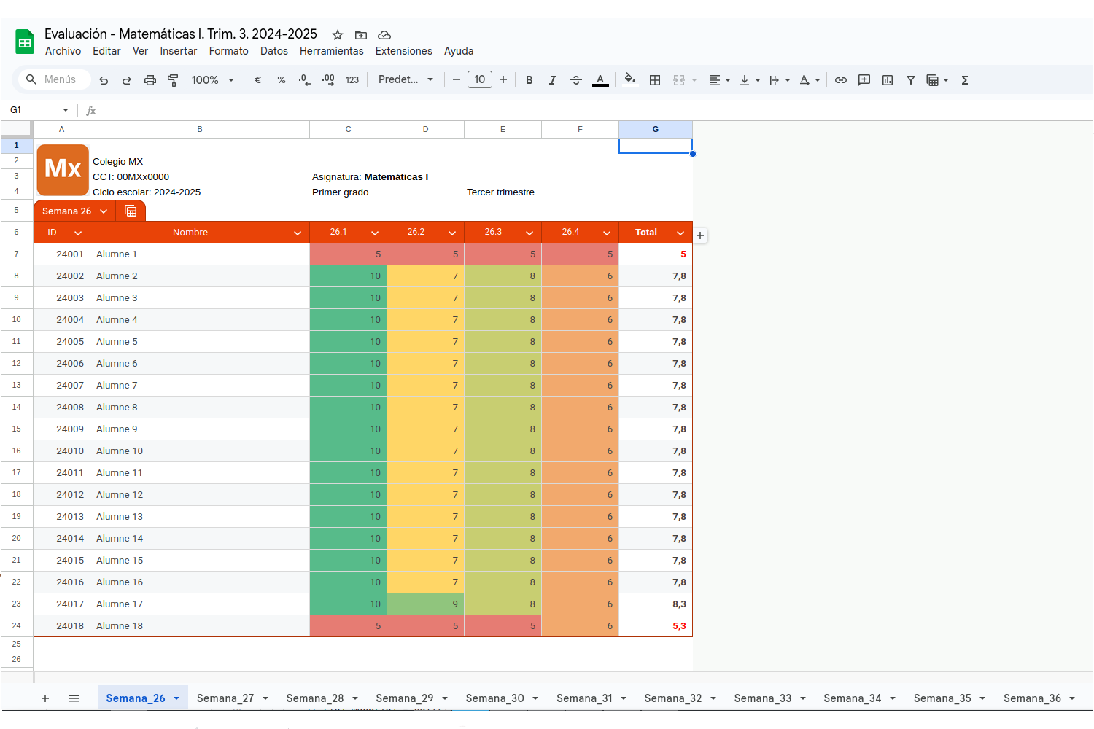
Task: Add new sheet with plus icon
Action: (x=45, y=698)
